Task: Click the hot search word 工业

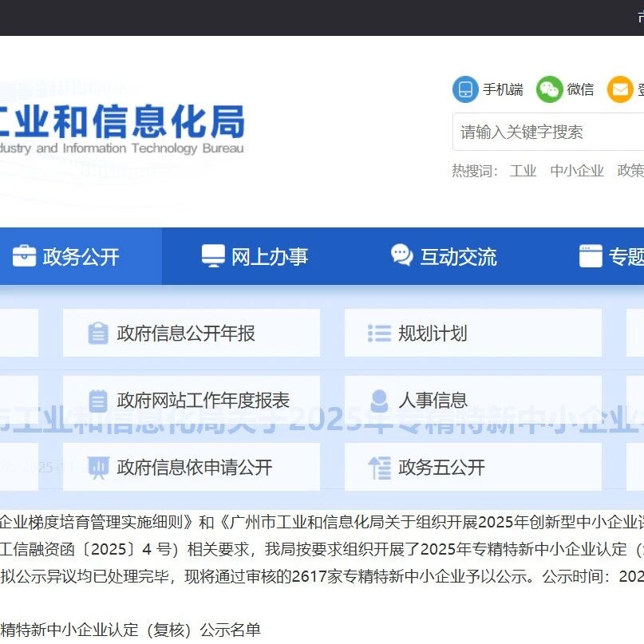Action: 523,171
